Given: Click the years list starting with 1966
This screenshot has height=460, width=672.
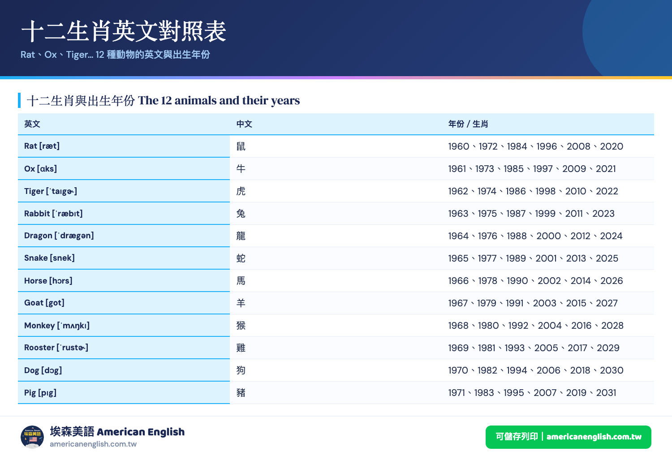Looking at the screenshot, I should [x=535, y=281].
